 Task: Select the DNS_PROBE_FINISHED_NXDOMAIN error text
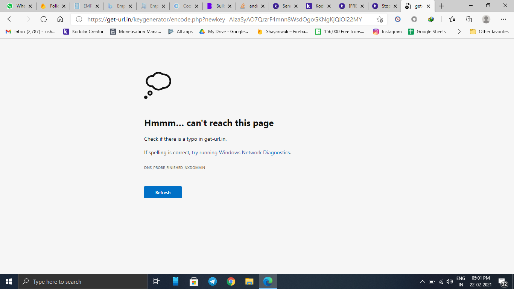[x=175, y=167]
